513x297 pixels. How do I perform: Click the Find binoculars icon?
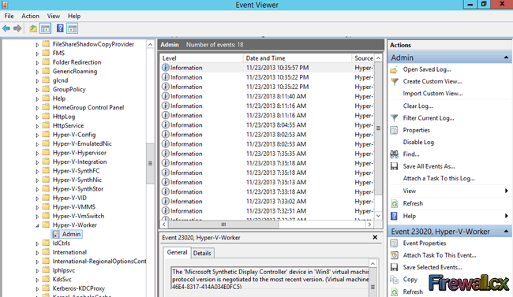tap(395, 154)
